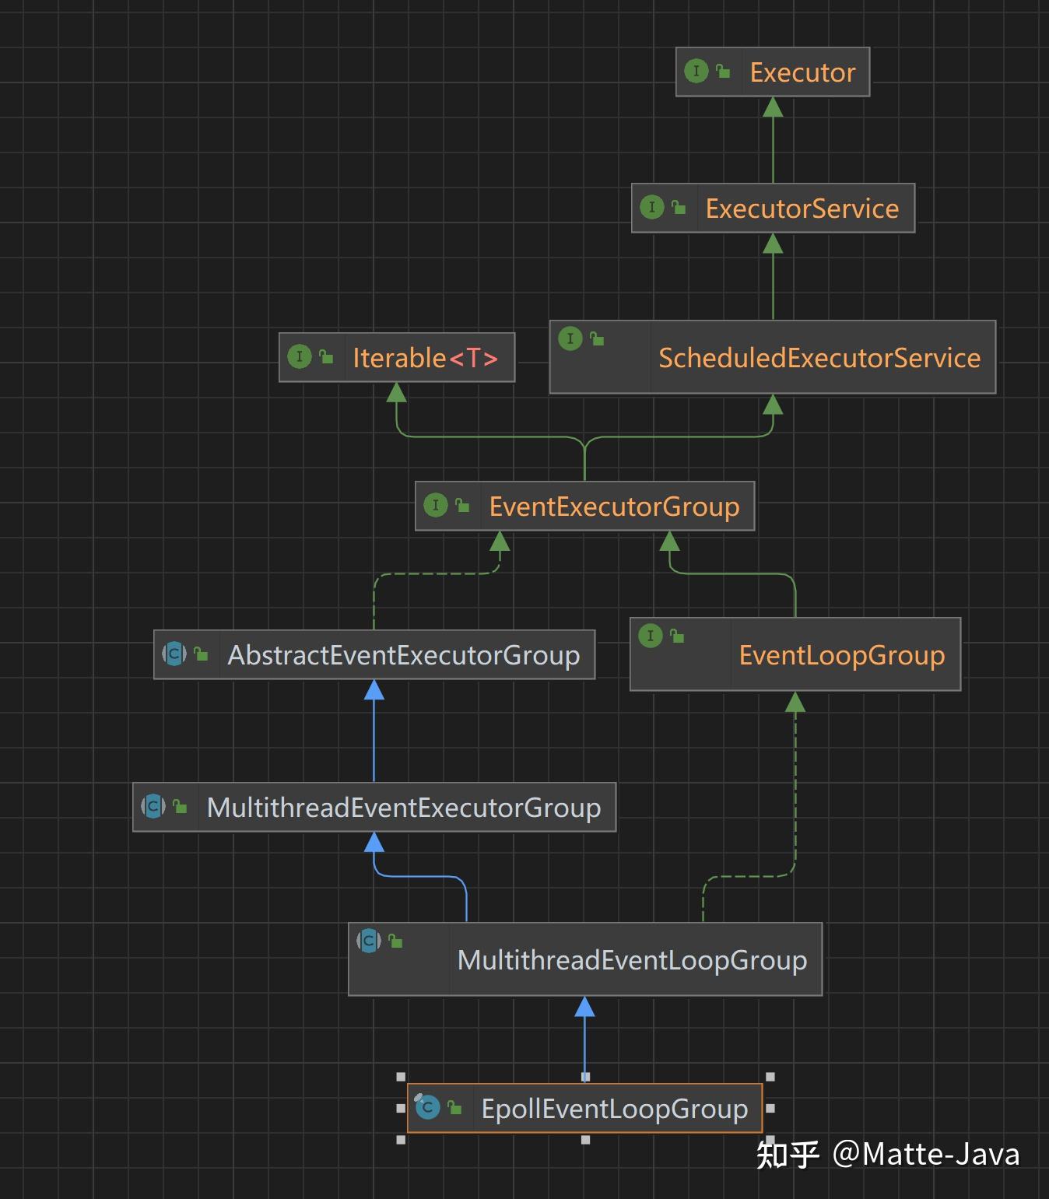The width and height of the screenshot is (1049, 1199).
Task: Toggle the lock icon on EpollEventLoopGroup
Action: 455,1108
